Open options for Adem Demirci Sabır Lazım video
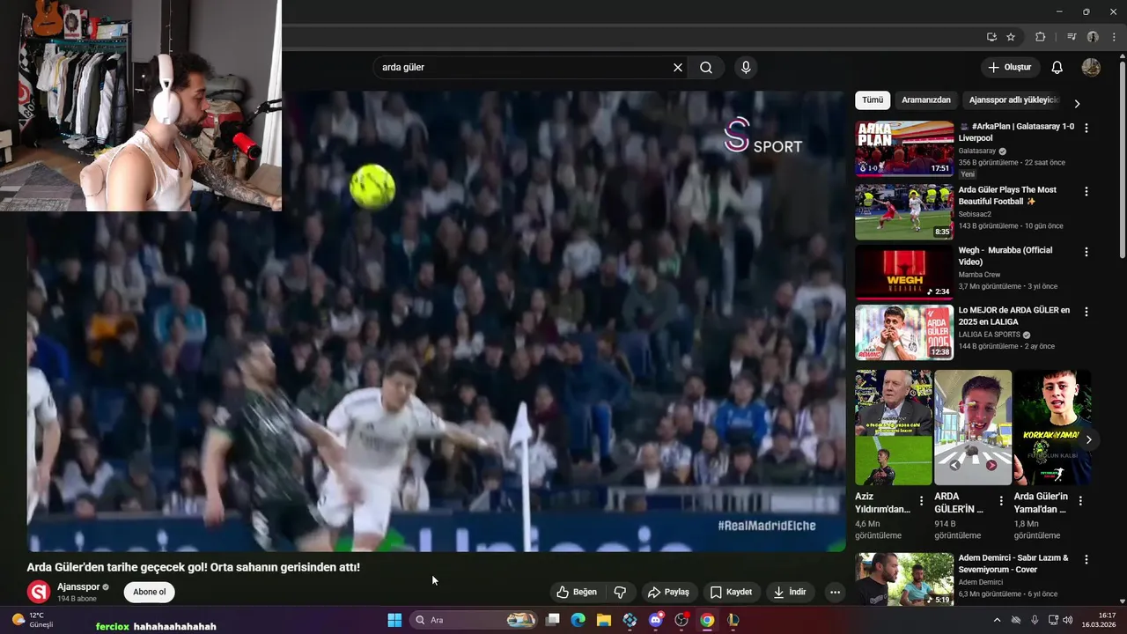Image resolution: width=1127 pixels, height=634 pixels. click(x=1086, y=559)
